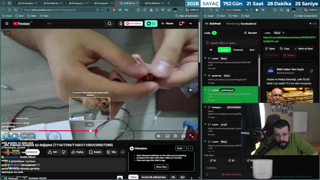320x180 pixels.
Task: Start voice search with the microphone icon
Action: coord(121,23)
